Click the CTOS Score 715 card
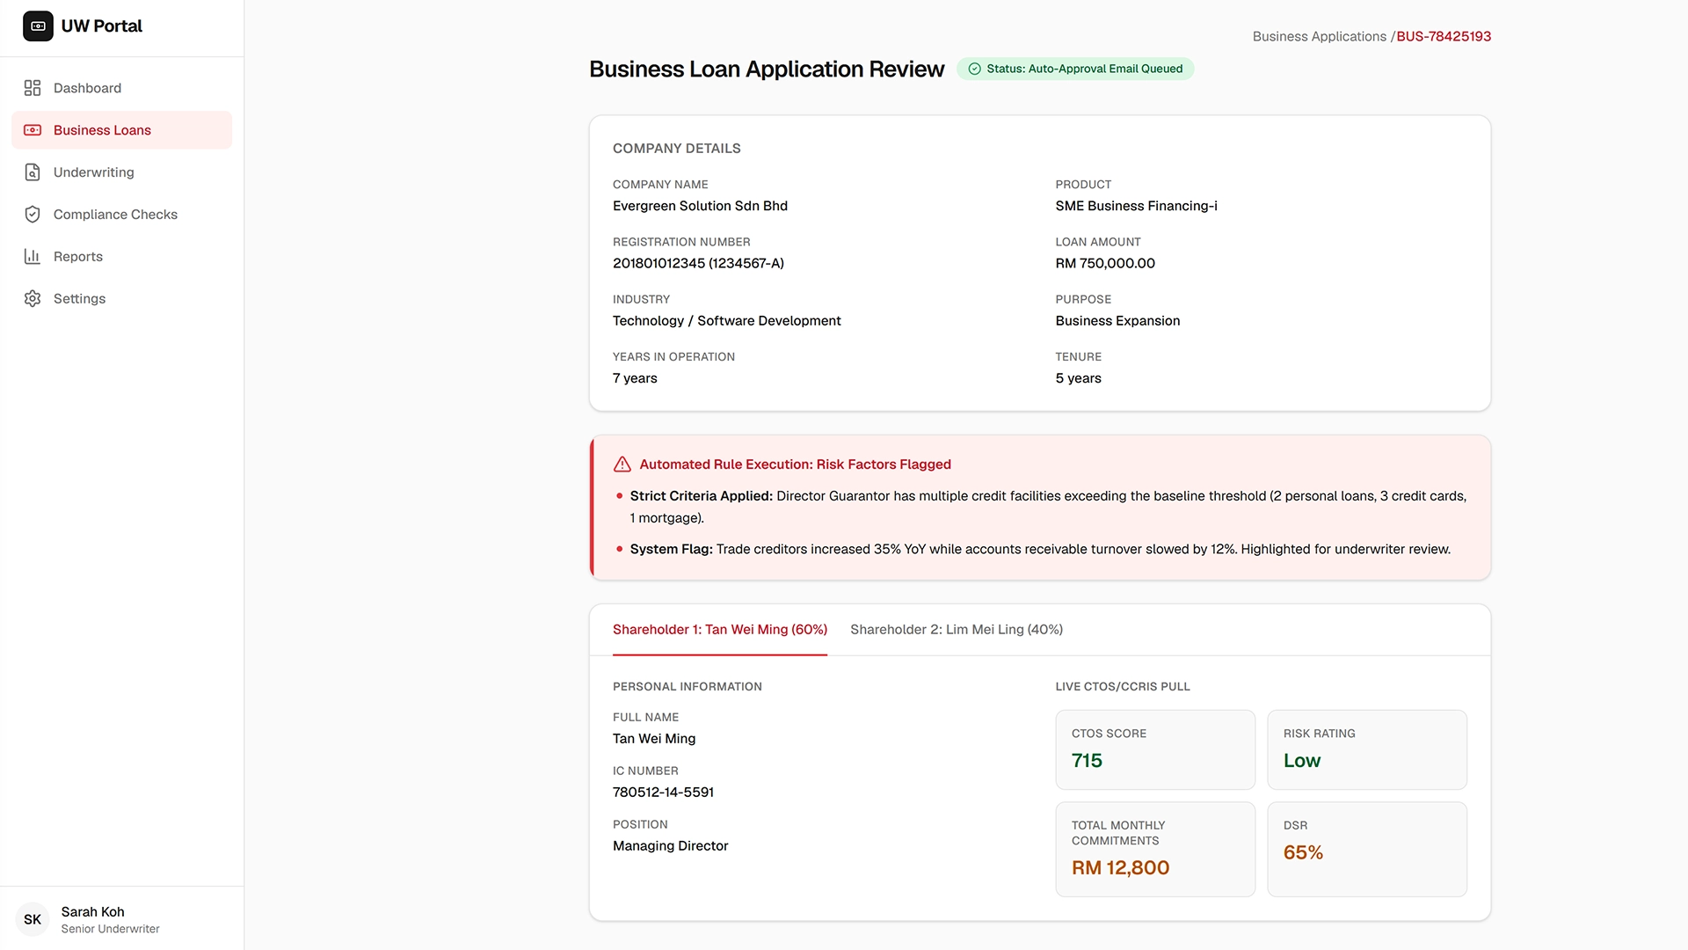 coord(1155,749)
